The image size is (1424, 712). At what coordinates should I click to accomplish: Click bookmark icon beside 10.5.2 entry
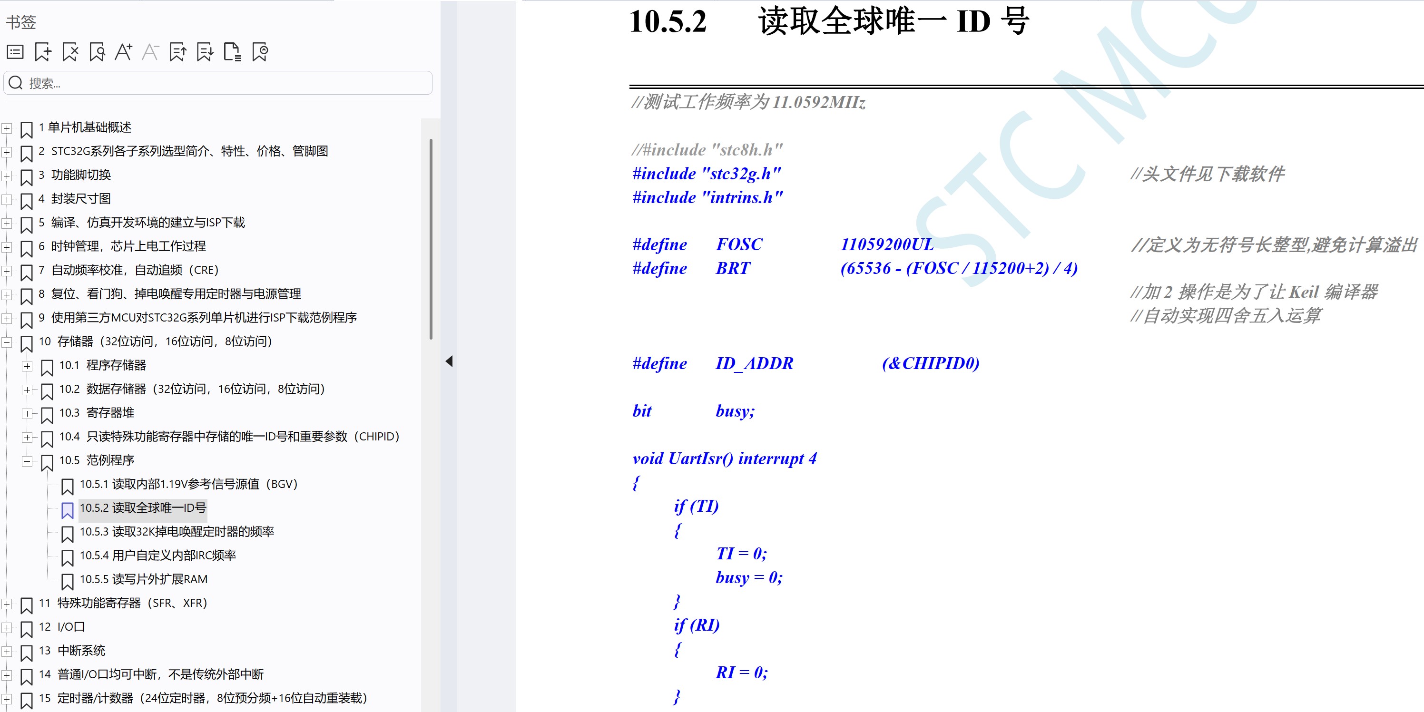click(68, 510)
